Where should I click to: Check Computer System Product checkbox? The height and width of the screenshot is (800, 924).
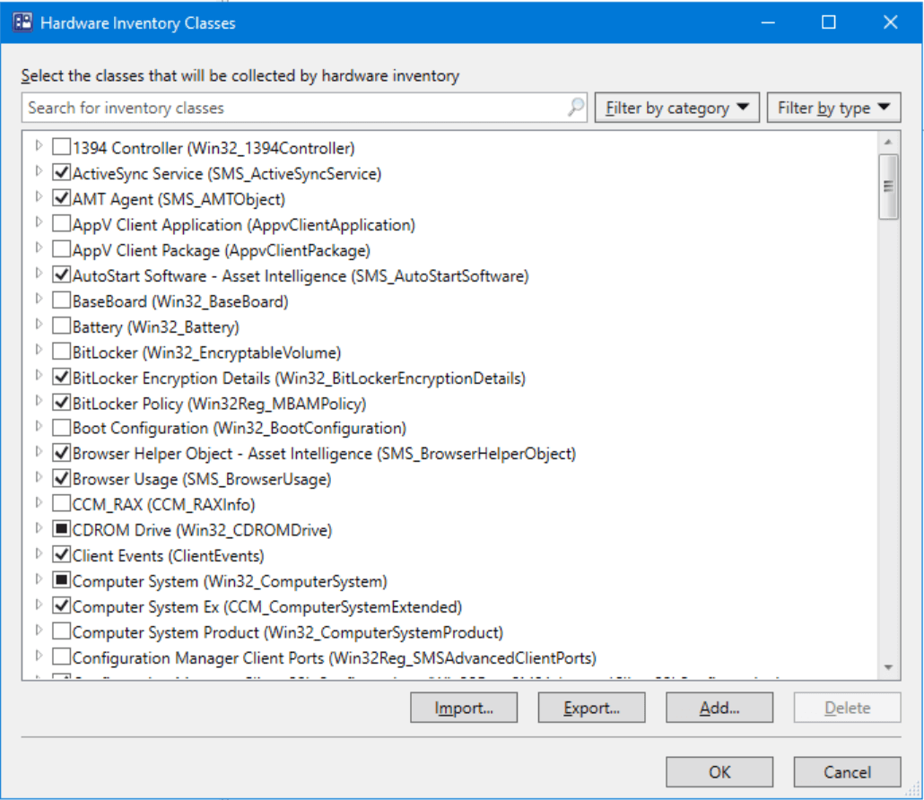click(62, 631)
